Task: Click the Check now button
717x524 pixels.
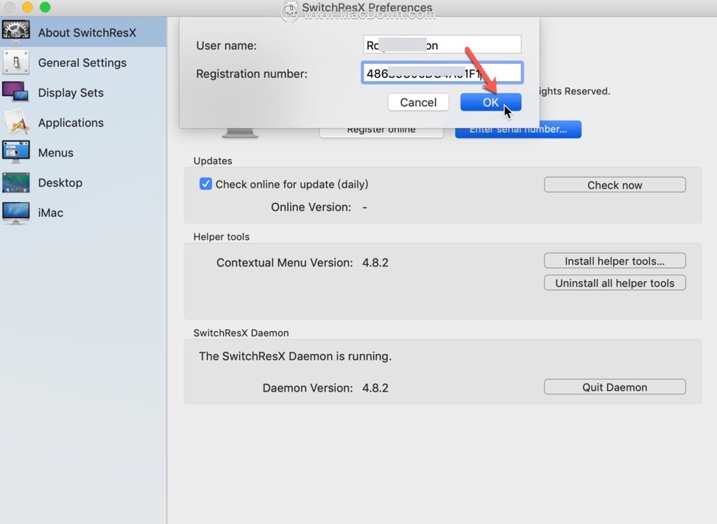Action: [615, 185]
